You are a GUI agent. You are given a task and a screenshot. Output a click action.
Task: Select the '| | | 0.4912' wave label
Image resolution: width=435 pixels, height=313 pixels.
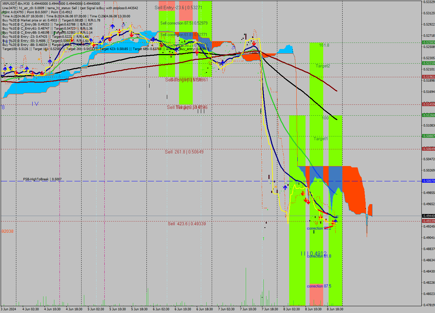tap(314, 253)
